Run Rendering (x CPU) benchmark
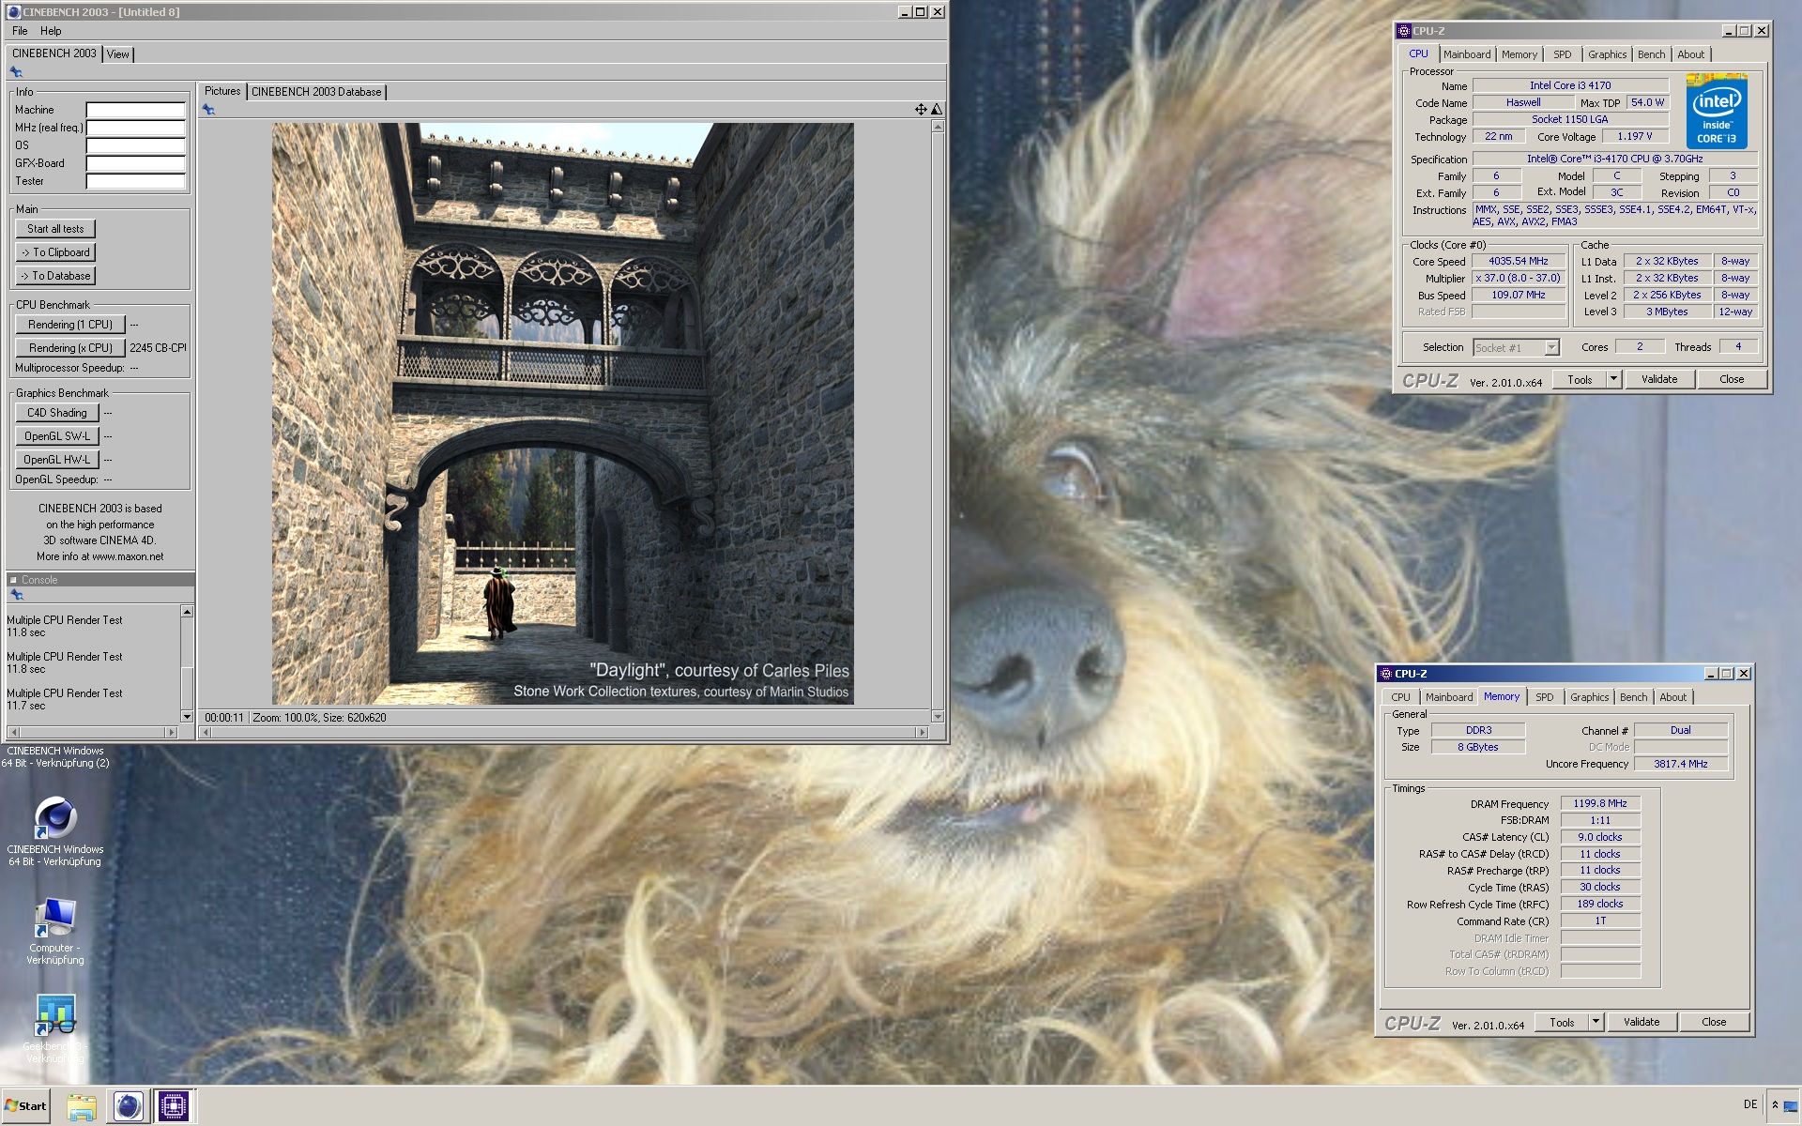Screen dimensions: 1802x1126 point(69,348)
